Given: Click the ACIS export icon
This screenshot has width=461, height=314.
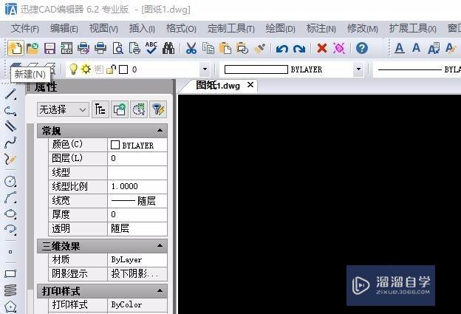Looking at the screenshot, I should (66, 48).
